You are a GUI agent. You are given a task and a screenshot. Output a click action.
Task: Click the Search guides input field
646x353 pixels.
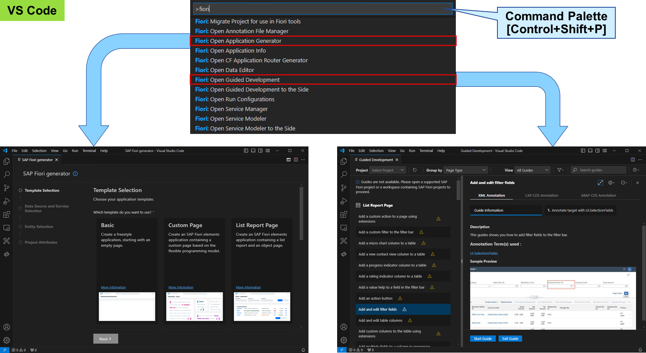(x=598, y=170)
